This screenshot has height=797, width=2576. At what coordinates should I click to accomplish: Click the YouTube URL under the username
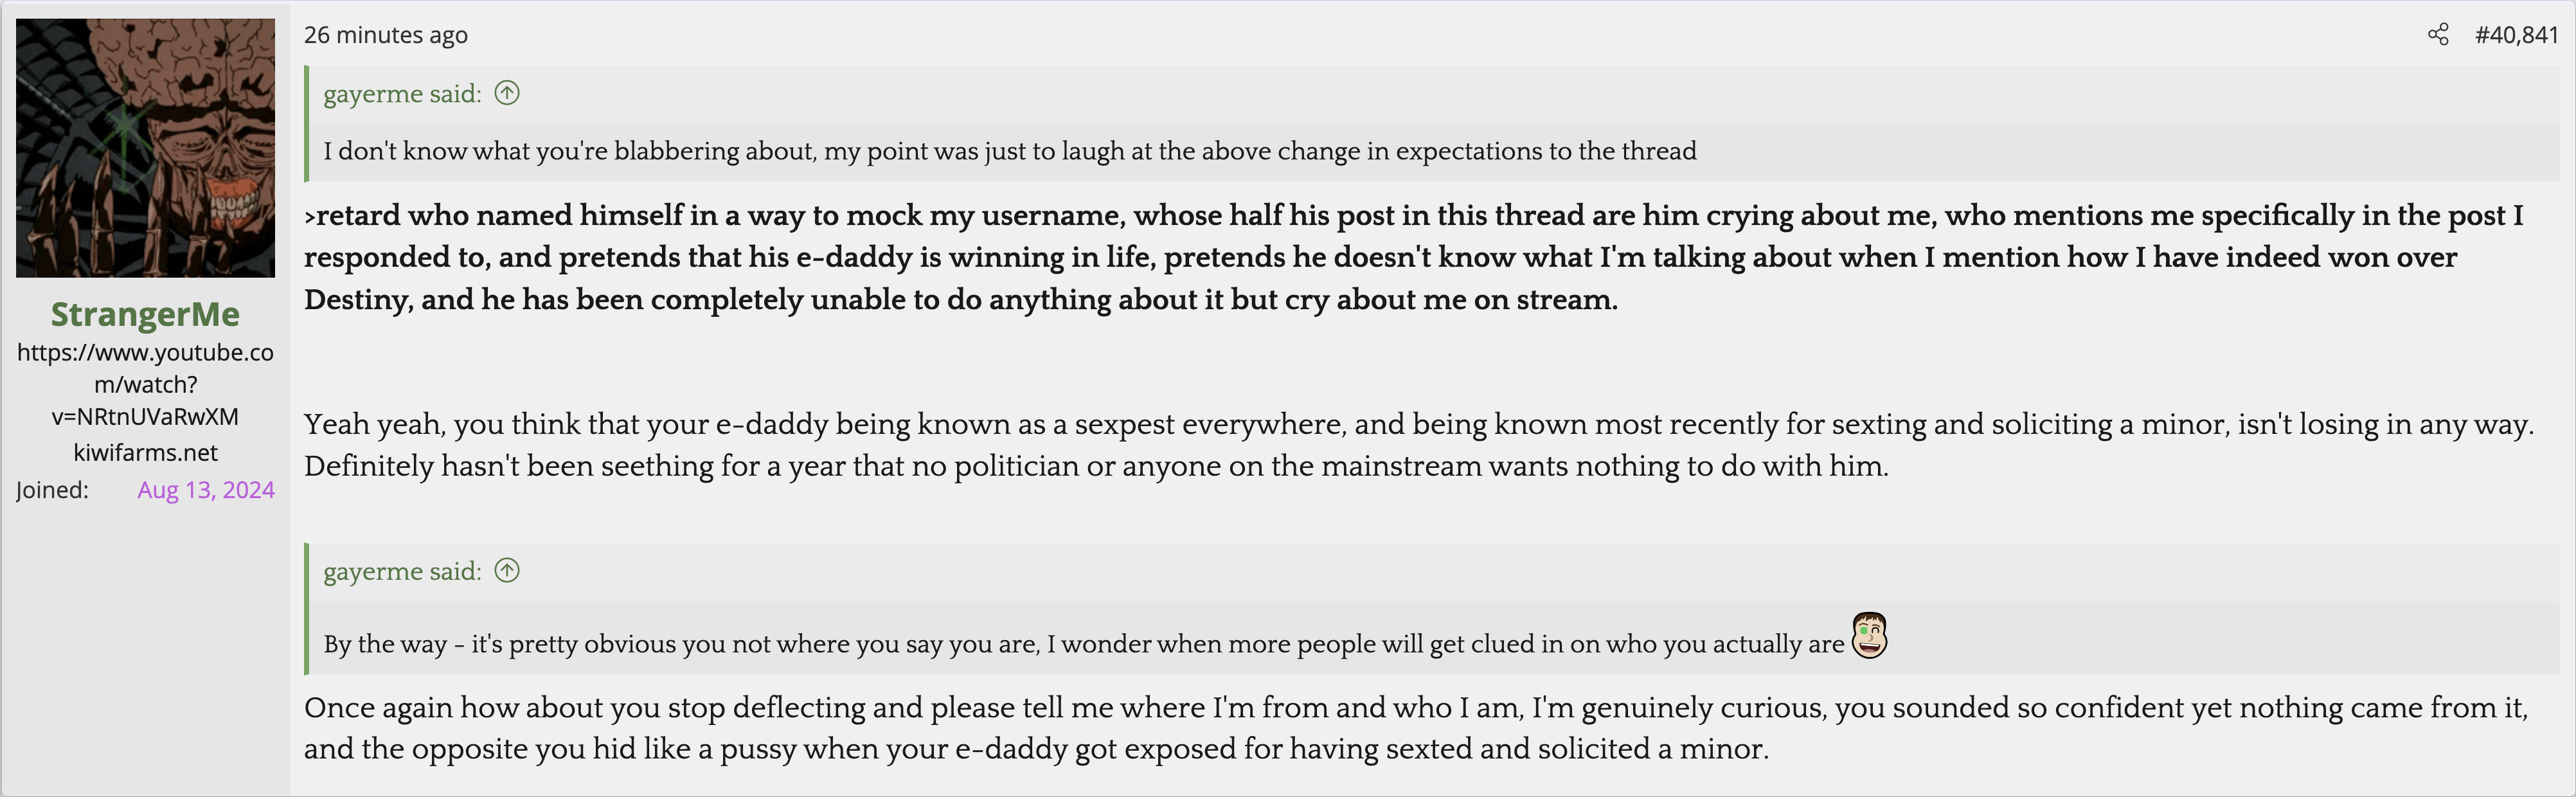tap(145, 384)
